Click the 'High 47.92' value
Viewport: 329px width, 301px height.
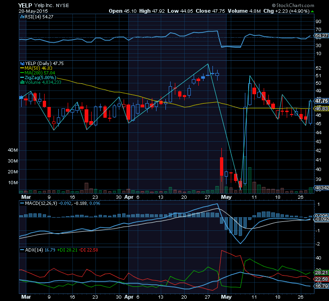click(152, 11)
